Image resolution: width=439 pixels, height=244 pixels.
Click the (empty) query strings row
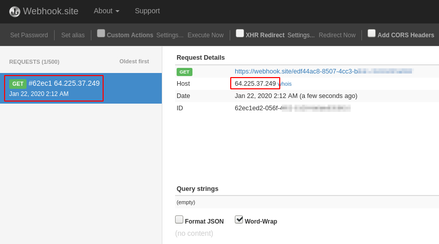(307, 202)
